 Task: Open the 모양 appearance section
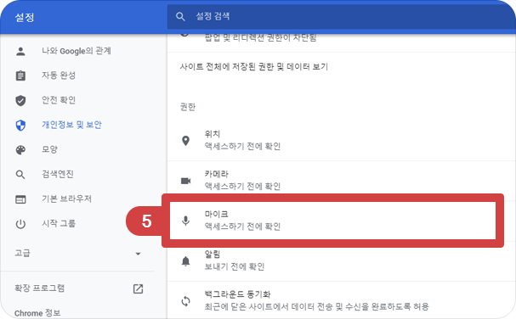pyautogui.click(x=49, y=149)
